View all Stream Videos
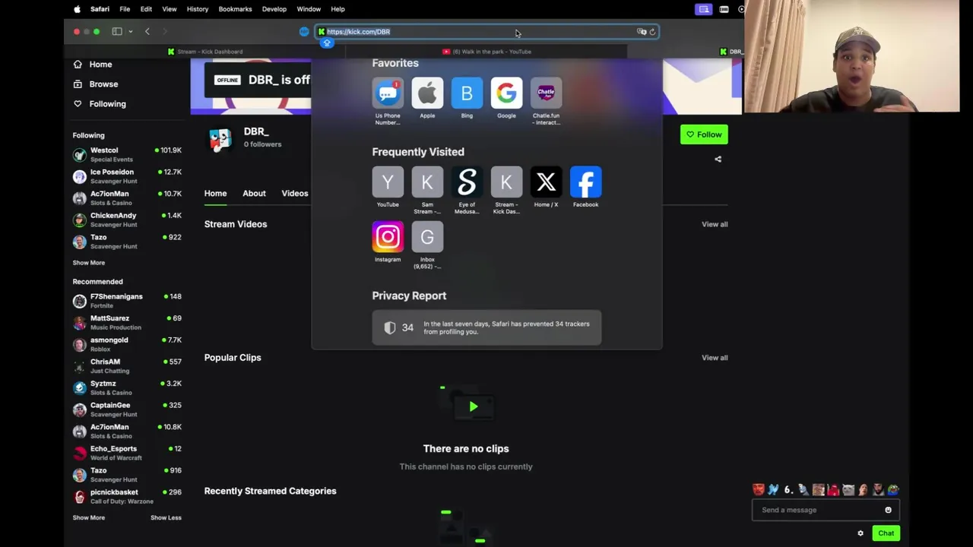 pyautogui.click(x=715, y=224)
